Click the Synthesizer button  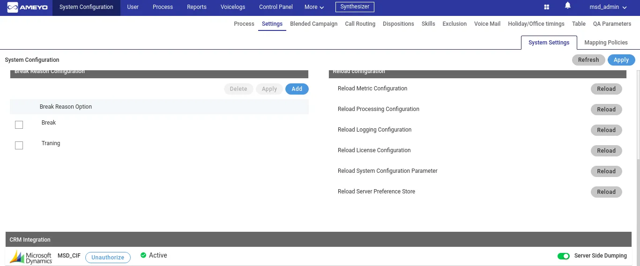point(355,7)
